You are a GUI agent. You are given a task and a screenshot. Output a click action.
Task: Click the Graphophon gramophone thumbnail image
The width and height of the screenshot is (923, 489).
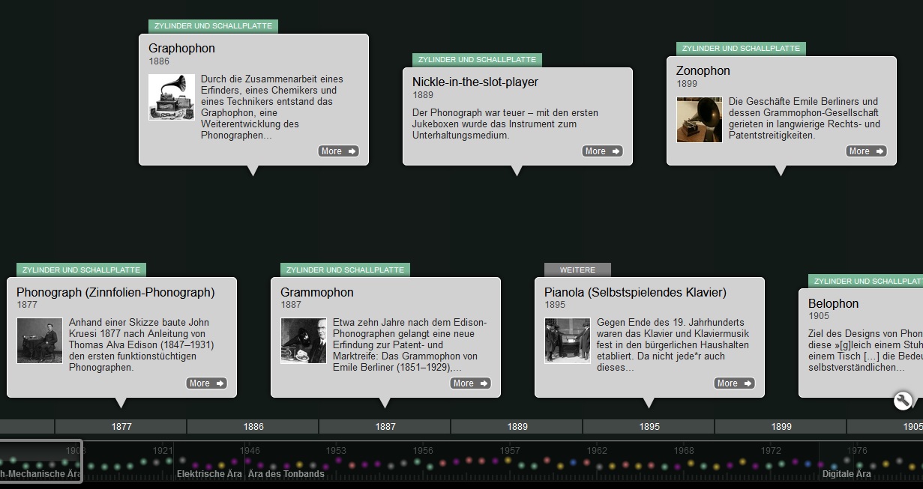[172, 97]
